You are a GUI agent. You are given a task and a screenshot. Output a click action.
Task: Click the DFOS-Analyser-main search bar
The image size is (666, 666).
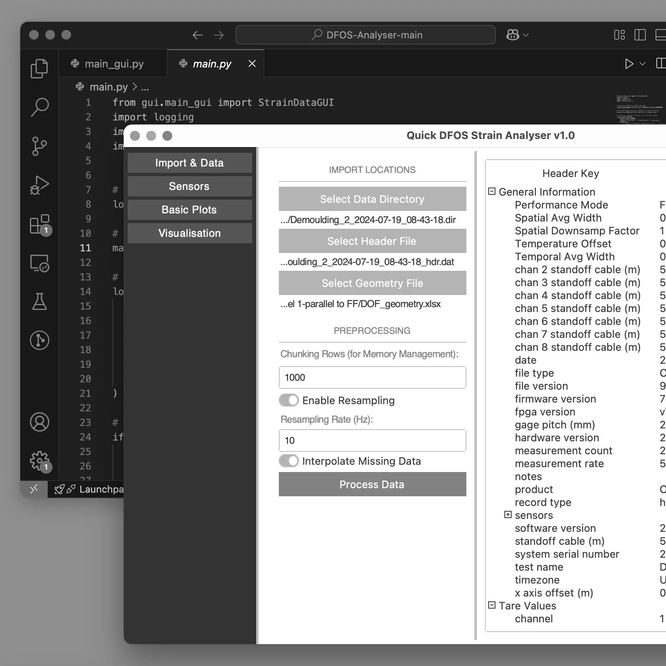[x=366, y=35]
